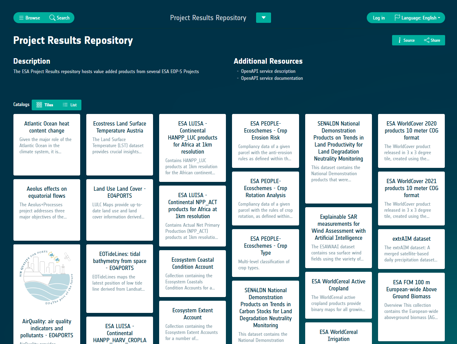Select the Ecosystem Coastal Condition Account tile
The image size is (457, 344).
coord(192,263)
